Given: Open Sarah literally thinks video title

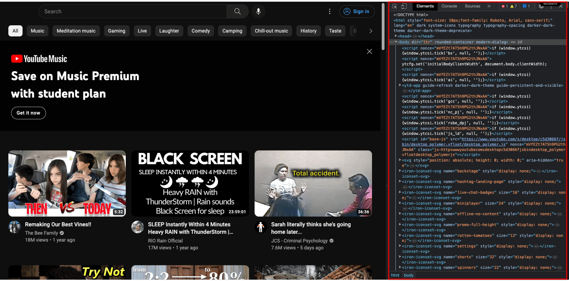Looking at the screenshot, I should coord(311,228).
